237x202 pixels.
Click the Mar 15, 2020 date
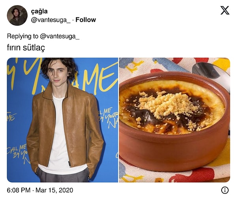[54, 190]
